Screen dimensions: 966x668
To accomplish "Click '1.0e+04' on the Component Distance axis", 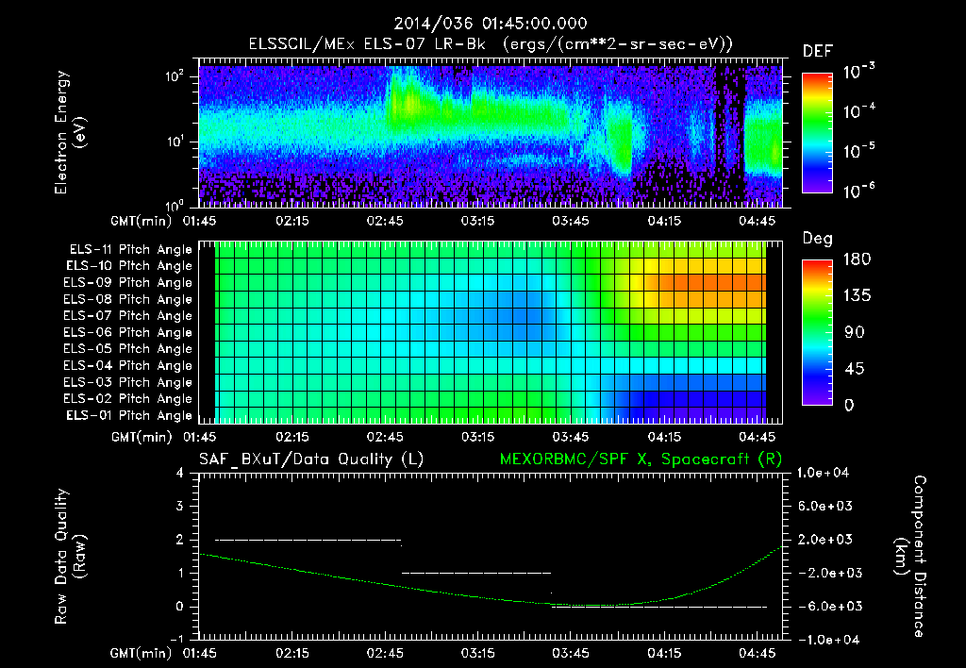I will coord(823,473).
